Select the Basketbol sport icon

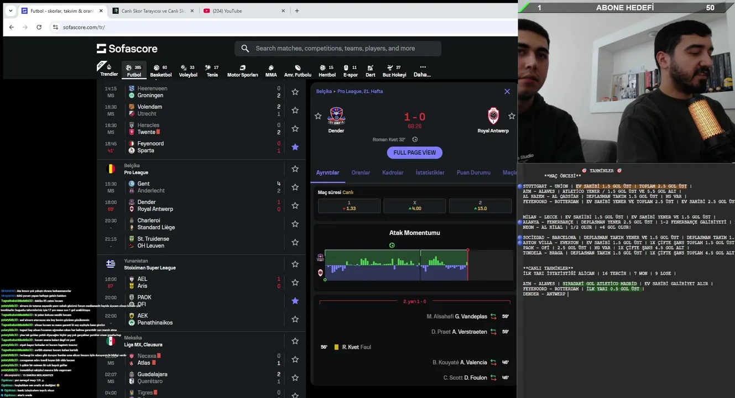161,70
